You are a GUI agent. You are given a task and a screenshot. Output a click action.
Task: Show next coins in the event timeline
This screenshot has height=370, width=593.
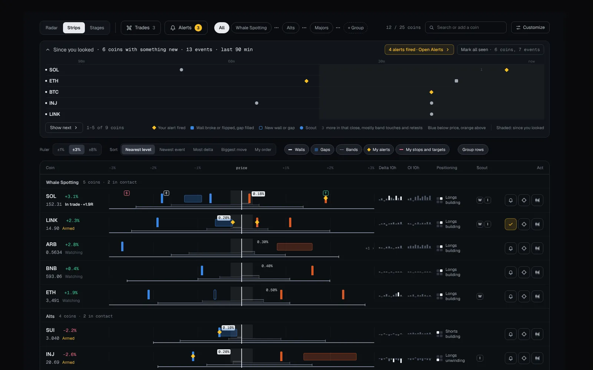click(64, 128)
